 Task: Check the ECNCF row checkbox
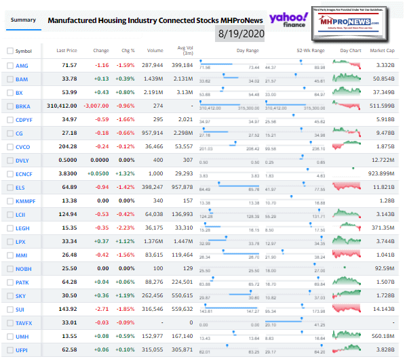10,174
